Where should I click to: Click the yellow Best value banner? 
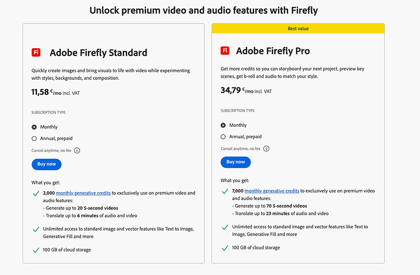pyautogui.click(x=298, y=28)
